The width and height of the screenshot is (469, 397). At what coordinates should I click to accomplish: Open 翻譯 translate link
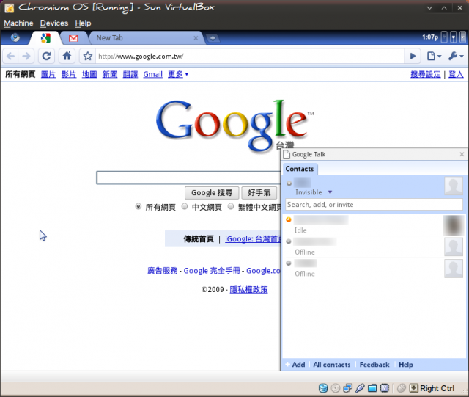pyautogui.click(x=130, y=74)
